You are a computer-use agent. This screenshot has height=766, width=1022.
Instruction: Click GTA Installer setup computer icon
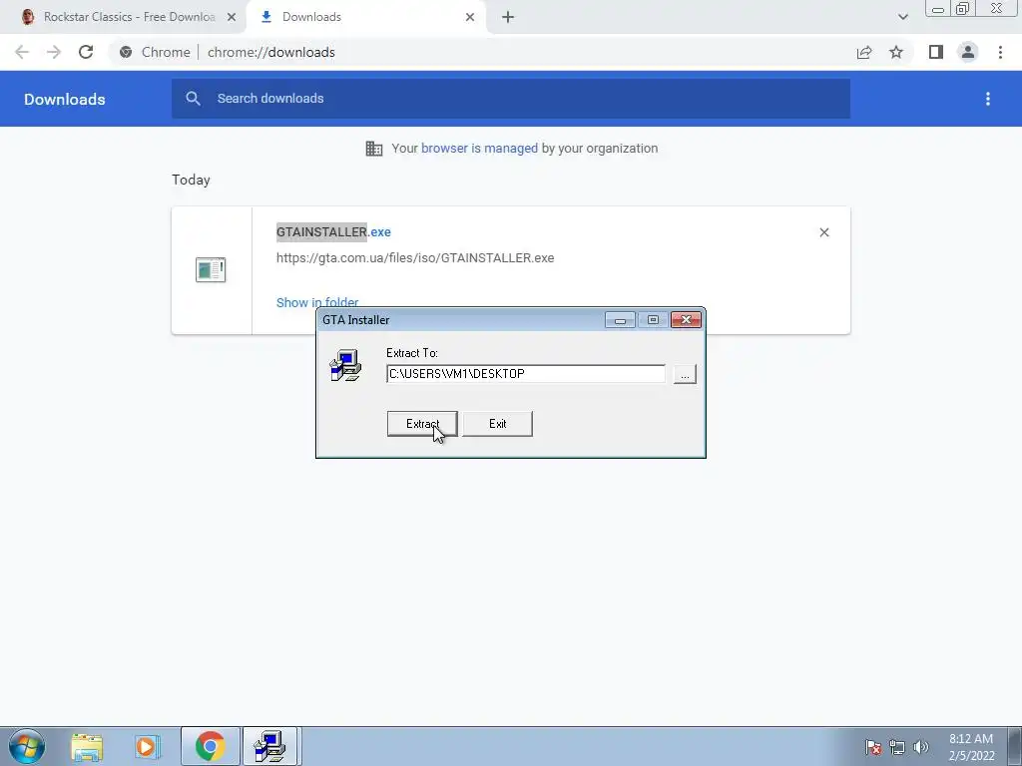click(345, 366)
